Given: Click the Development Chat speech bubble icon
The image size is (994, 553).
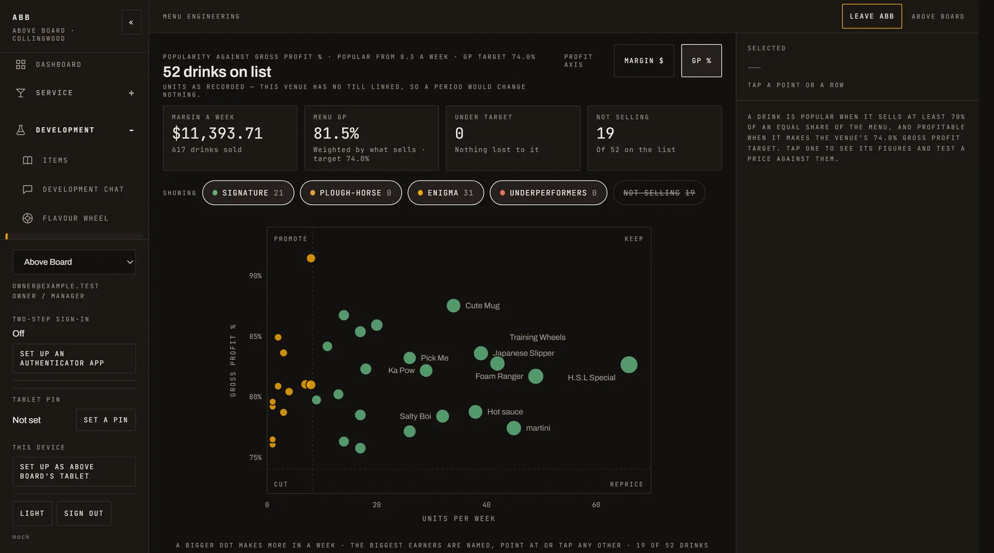Looking at the screenshot, I should 27,189.
